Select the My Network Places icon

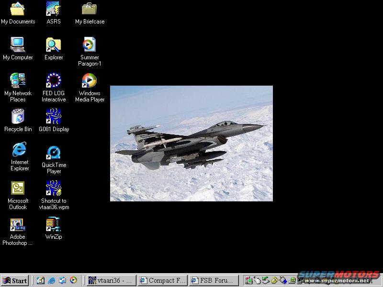[18, 81]
